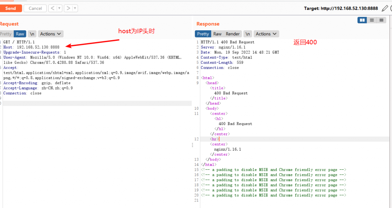Click the pencil icon to edit target
The image size is (392, 208).
(385, 8)
